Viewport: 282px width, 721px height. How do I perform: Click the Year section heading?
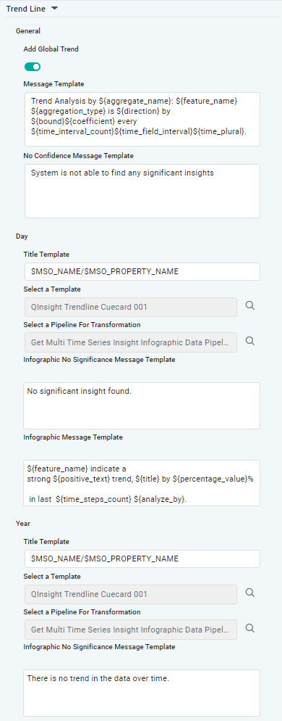click(x=22, y=523)
